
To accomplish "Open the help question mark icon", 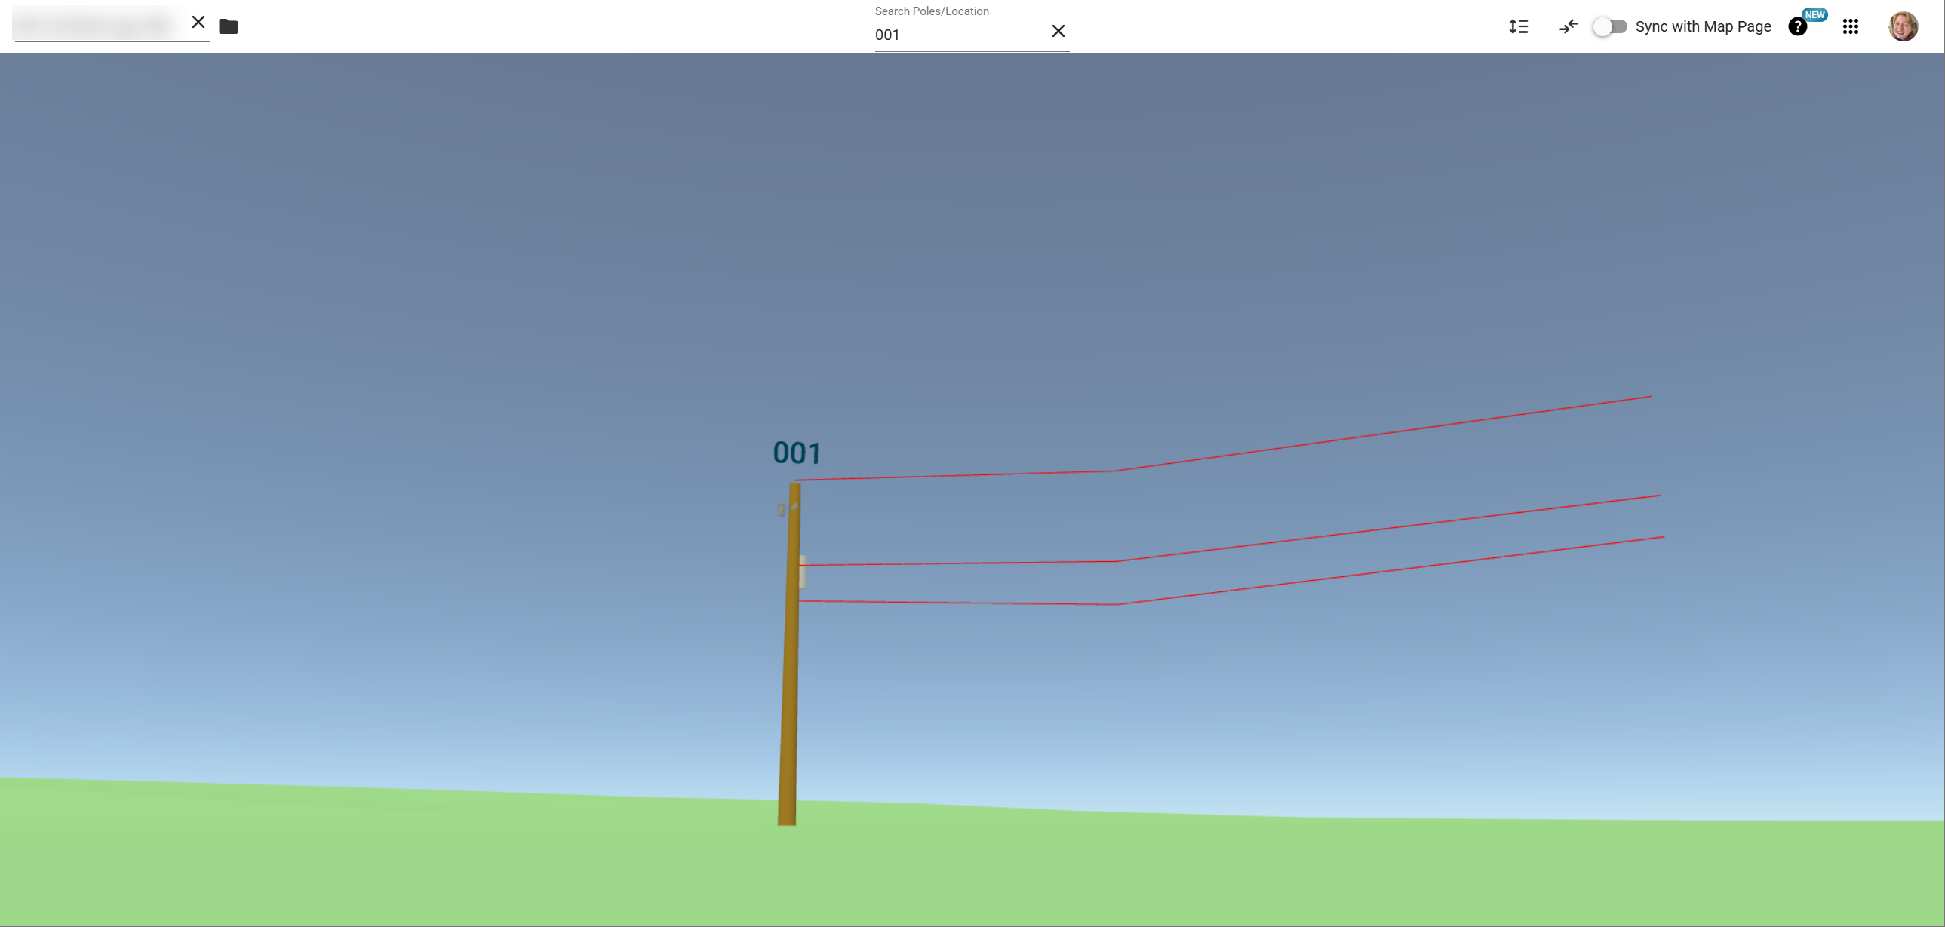I will (1797, 27).
